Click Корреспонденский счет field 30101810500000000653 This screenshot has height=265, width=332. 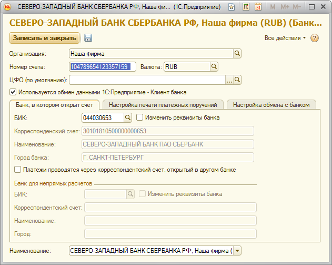click(168, 131)
